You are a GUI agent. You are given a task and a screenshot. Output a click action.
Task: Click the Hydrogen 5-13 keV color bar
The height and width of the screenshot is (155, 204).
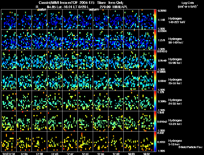tap(155, 142)
